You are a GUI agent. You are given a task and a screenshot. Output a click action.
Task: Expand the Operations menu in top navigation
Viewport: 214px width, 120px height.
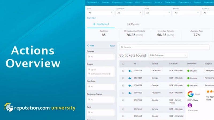(x=185, y=2)
